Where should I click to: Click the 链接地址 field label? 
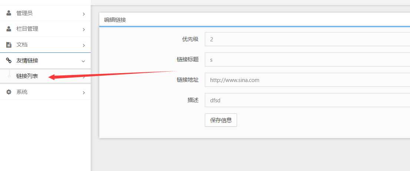(187, 80)
